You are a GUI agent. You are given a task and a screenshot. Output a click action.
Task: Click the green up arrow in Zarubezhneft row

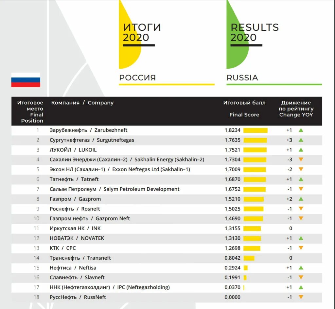tap(301, 130)
